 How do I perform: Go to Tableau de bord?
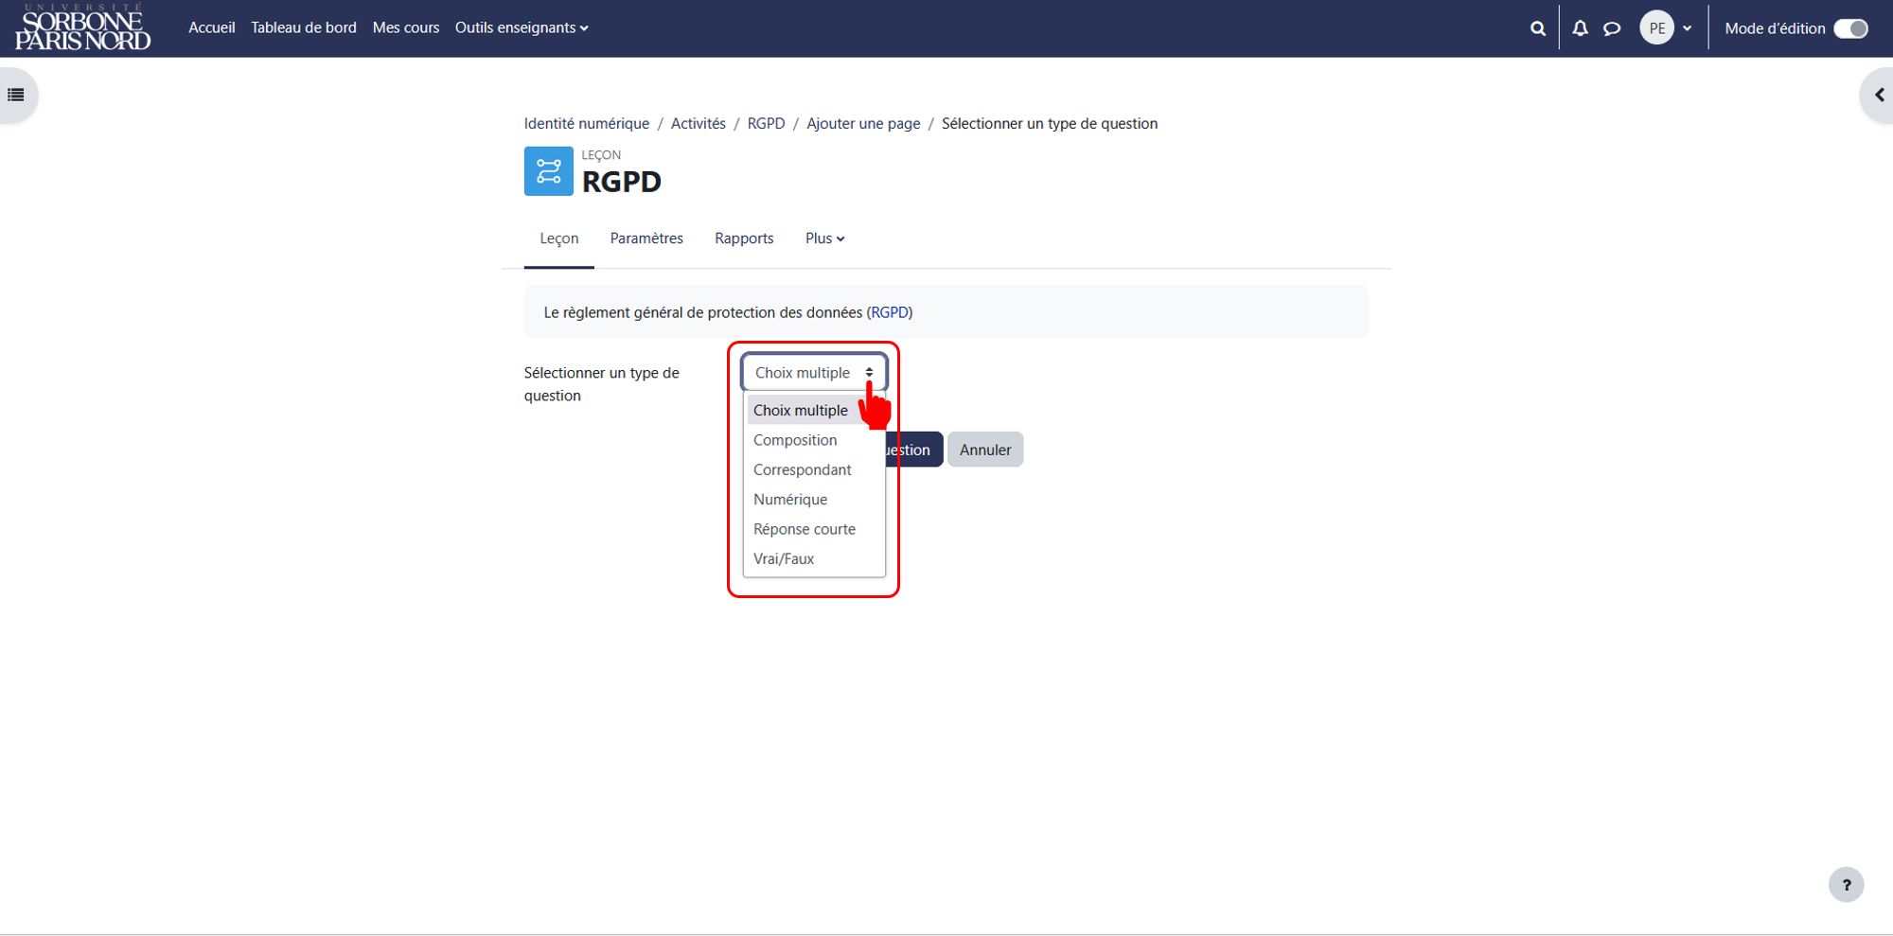point(304,27)
